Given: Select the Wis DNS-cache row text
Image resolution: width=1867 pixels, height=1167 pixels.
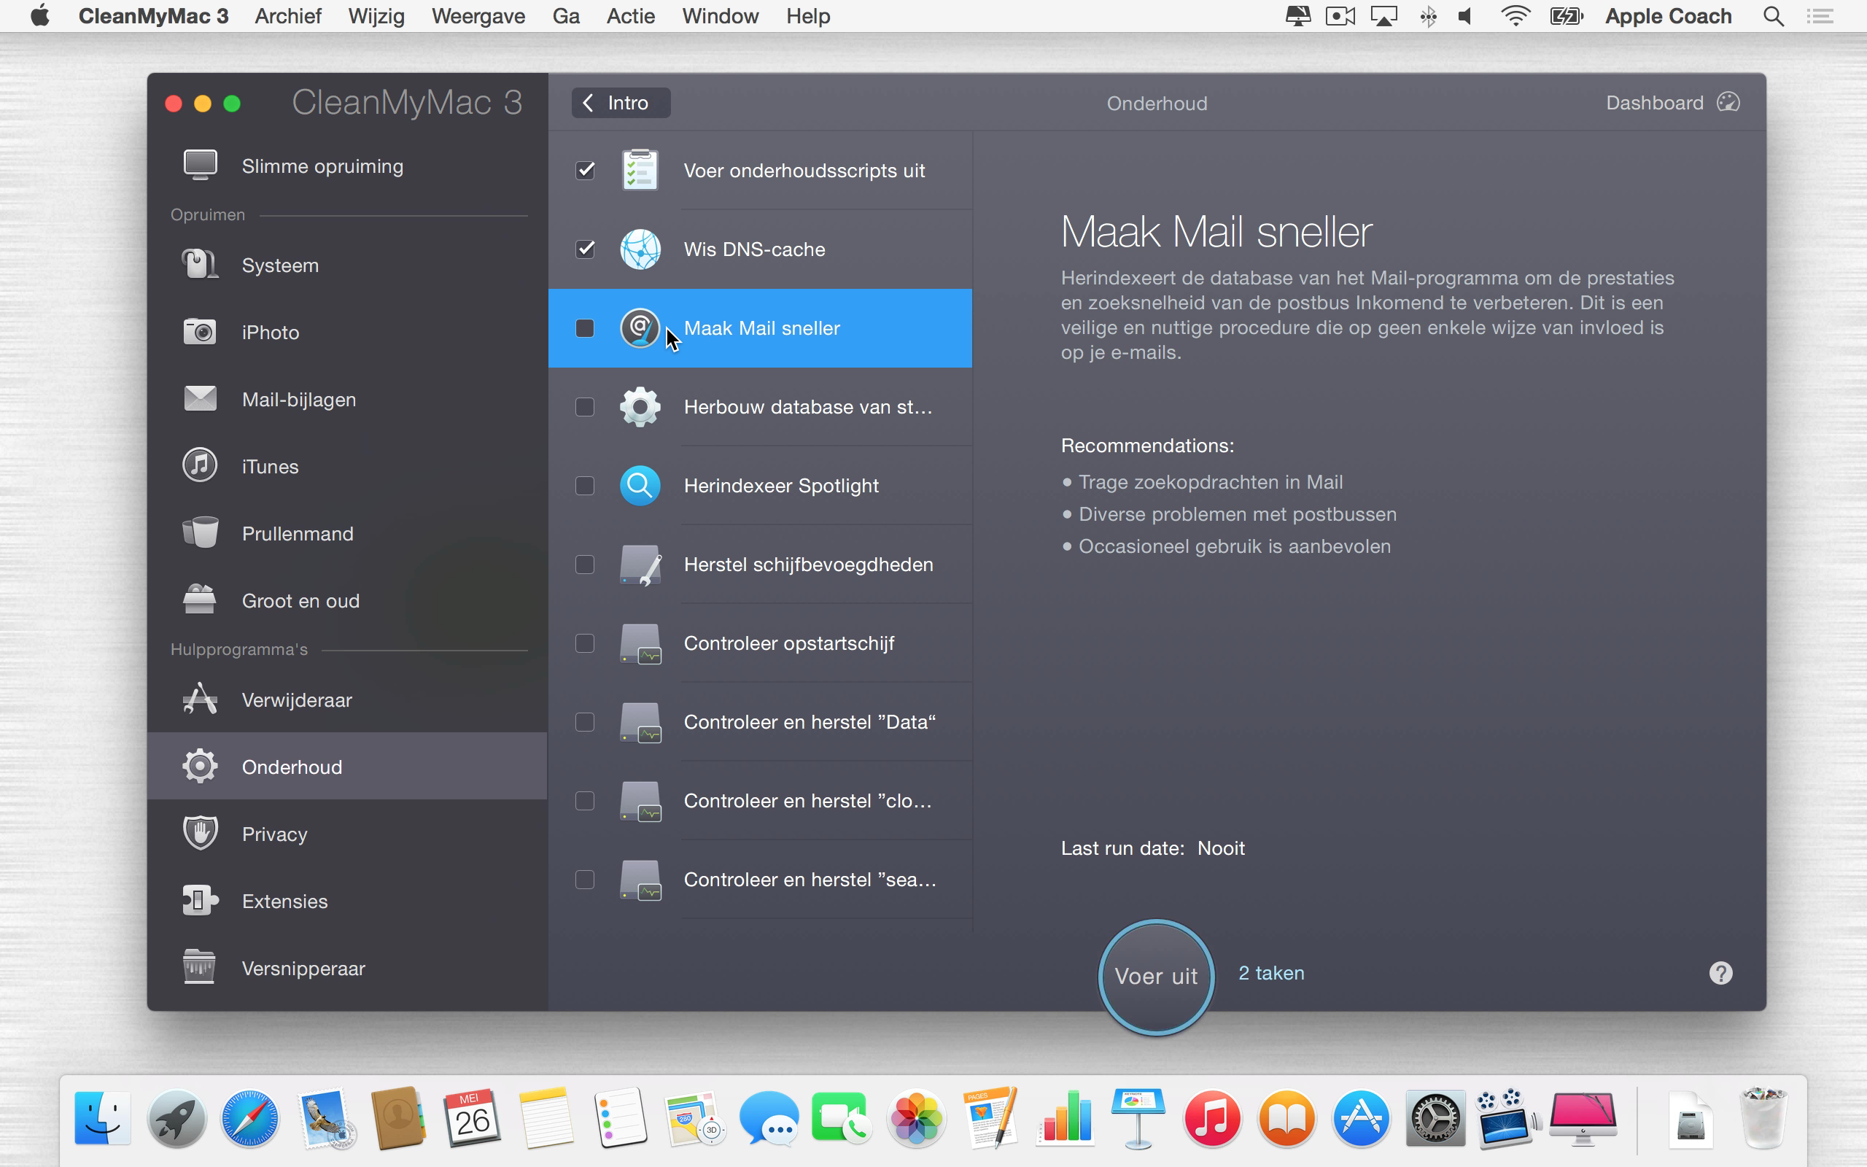Looking at the screenshot, I should click(755, 249).
